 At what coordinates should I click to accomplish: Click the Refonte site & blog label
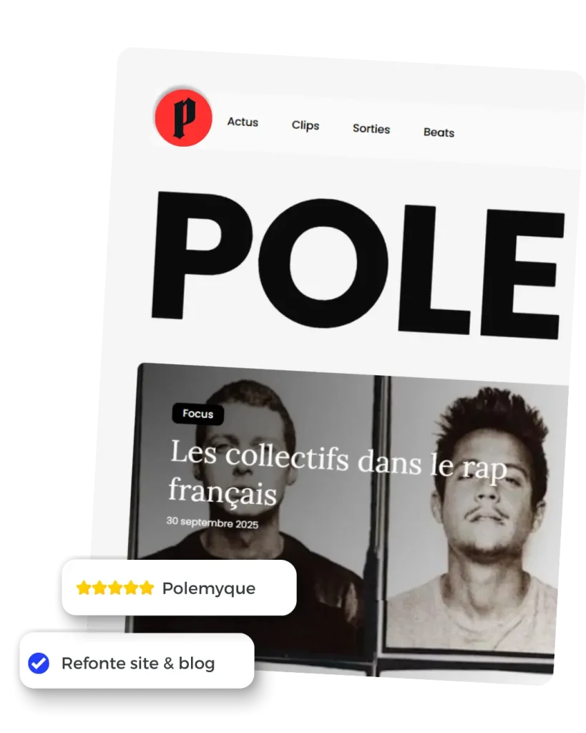138,663
